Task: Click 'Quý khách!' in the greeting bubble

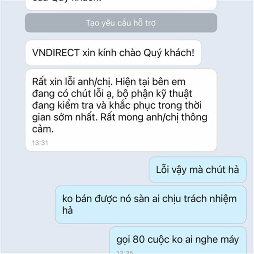Action: [x=169, y=53]
